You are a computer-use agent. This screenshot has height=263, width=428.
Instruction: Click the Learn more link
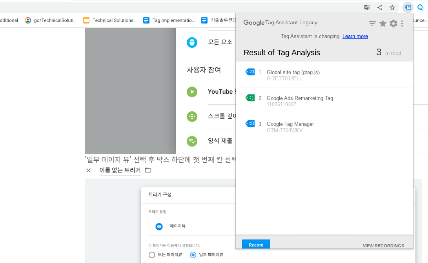click(355, 36)
